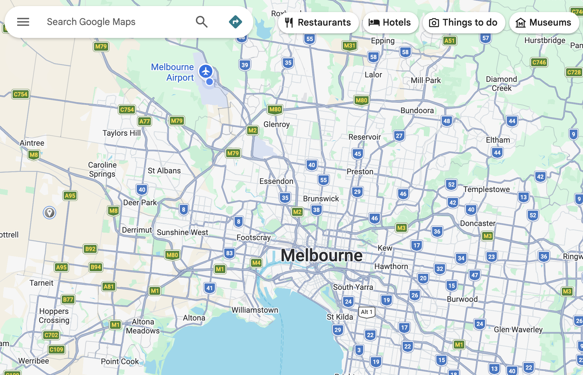Click the Bundoora label
Screen dimensions: 583x375
click(417, 110)
